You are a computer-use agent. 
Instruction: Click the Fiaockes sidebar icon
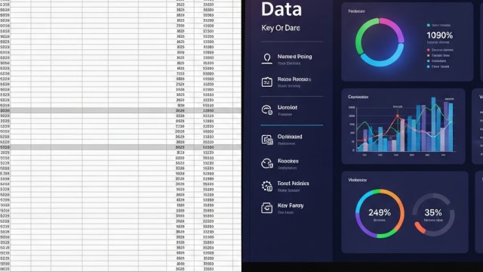(267, 163)
